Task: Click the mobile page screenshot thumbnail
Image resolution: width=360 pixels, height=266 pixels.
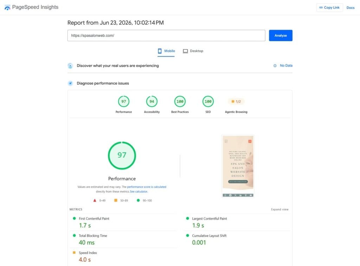Action: (x=238, y=166)
